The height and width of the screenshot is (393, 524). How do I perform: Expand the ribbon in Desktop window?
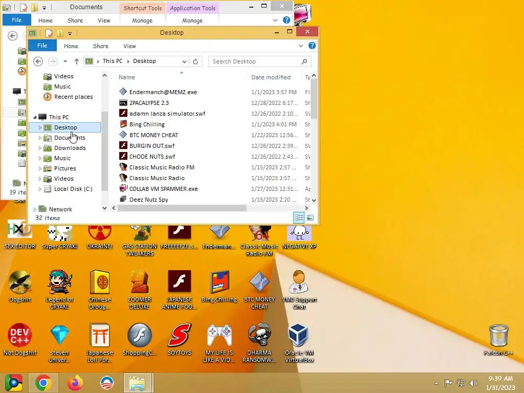[x=300, y=46]
